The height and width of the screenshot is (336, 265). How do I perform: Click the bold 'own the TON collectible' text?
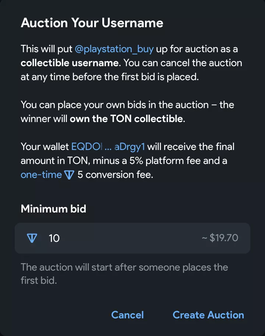click(126, 119)
